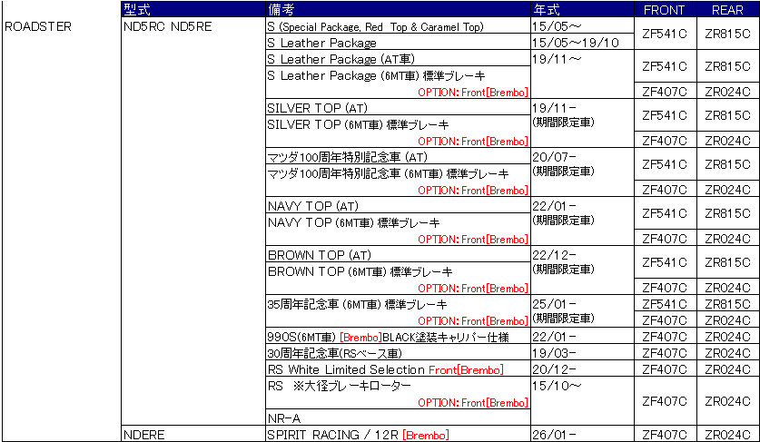Click the ROADSTER model name cell

tap(38, 26)
